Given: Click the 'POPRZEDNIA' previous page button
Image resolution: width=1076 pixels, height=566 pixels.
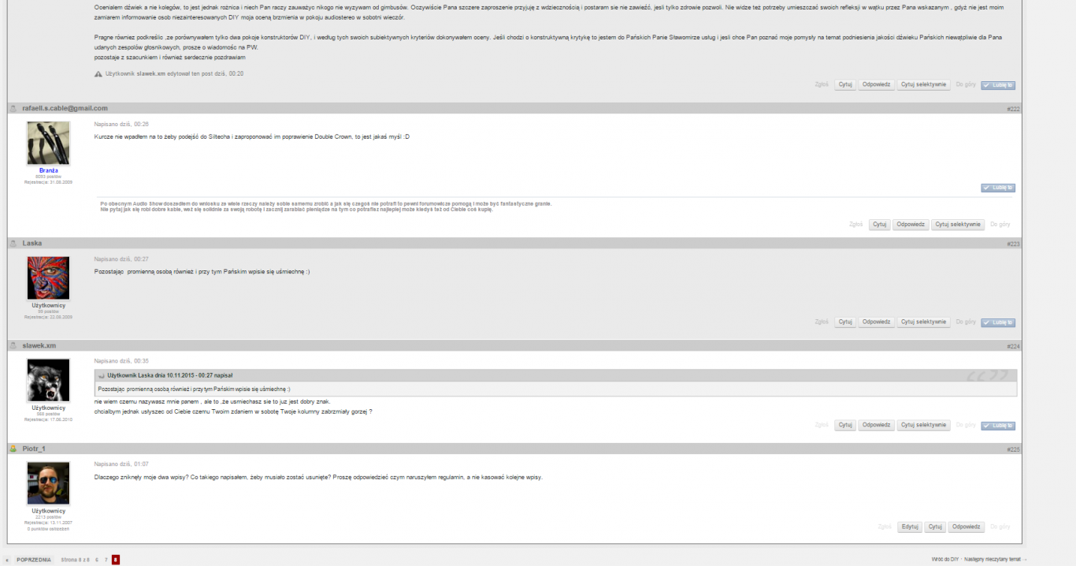Looking at the screenshot, I should click(34, 560).
